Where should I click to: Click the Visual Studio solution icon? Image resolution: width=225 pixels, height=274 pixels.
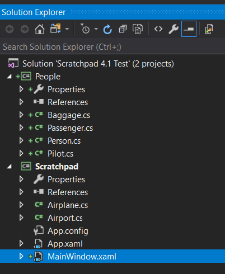(x=13, y=63)
